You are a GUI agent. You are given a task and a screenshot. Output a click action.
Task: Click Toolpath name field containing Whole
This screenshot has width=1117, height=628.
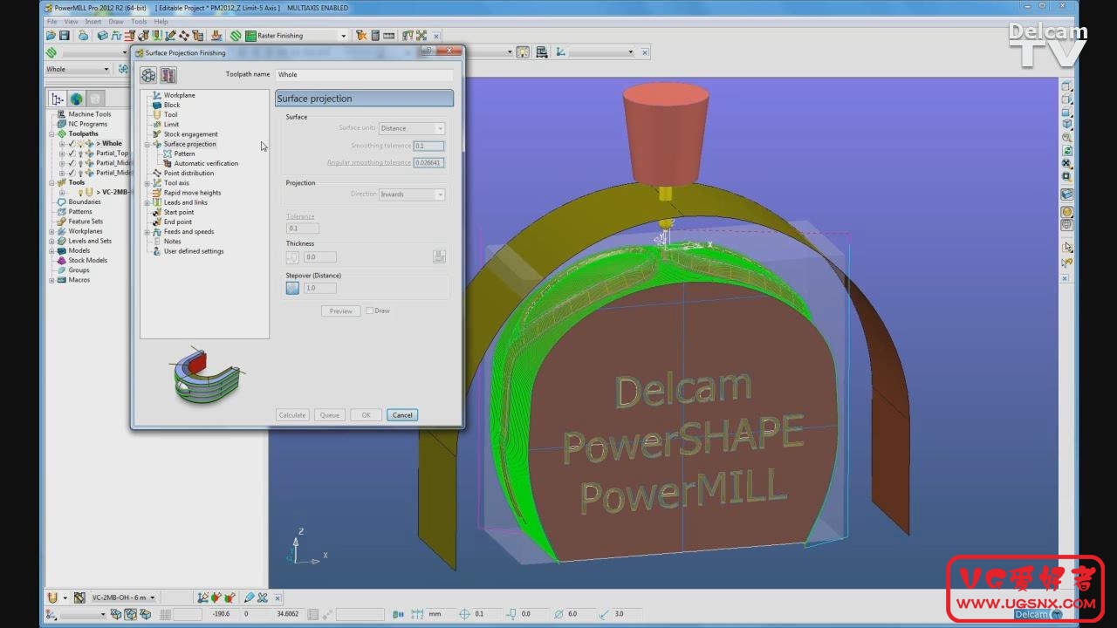364,75
